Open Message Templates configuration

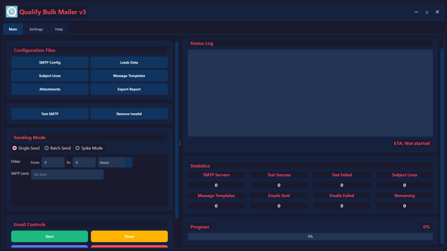click(x=129, y=76)
